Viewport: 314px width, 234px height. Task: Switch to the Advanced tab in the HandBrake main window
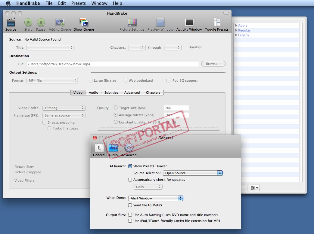(x=132, y=93)
